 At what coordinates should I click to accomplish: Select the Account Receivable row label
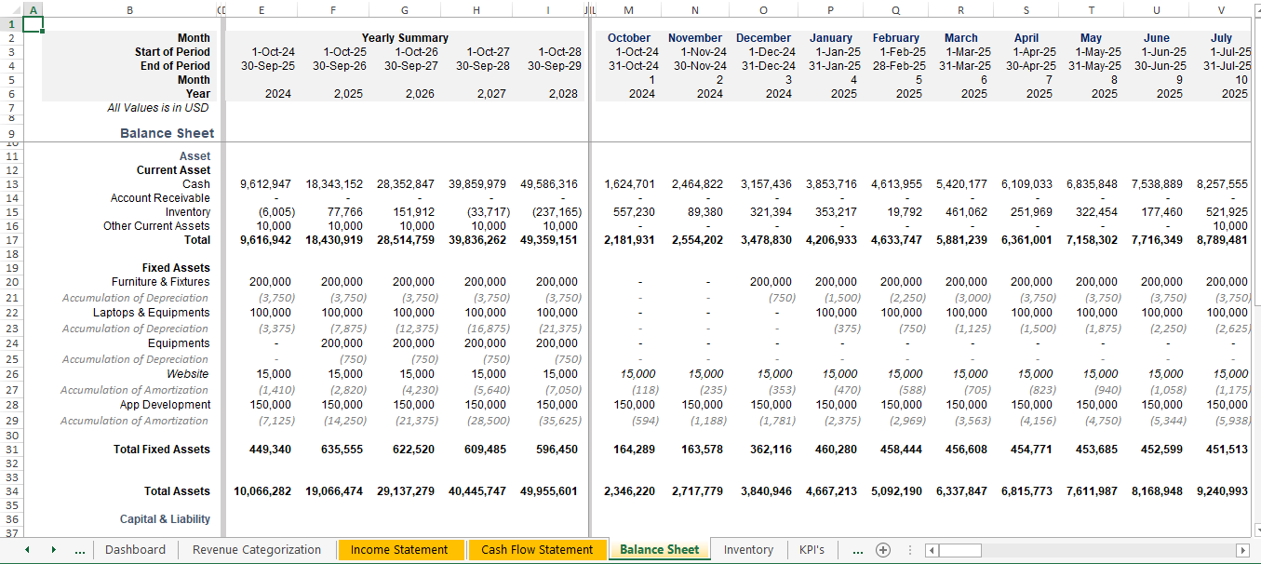click(160, 198)
